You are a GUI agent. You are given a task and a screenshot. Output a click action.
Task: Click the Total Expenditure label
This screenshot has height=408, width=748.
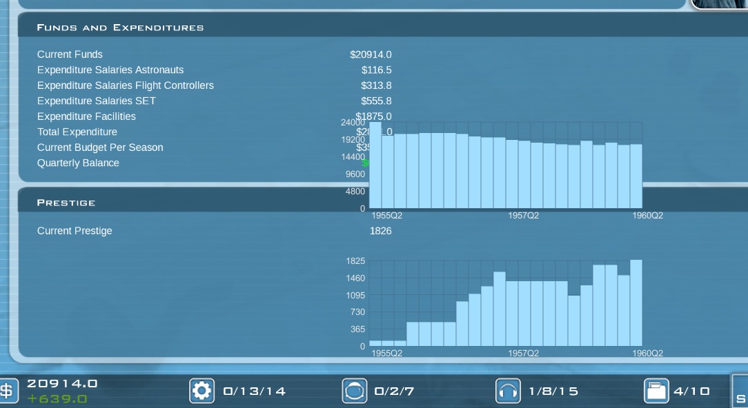click(x=77, y=132)
